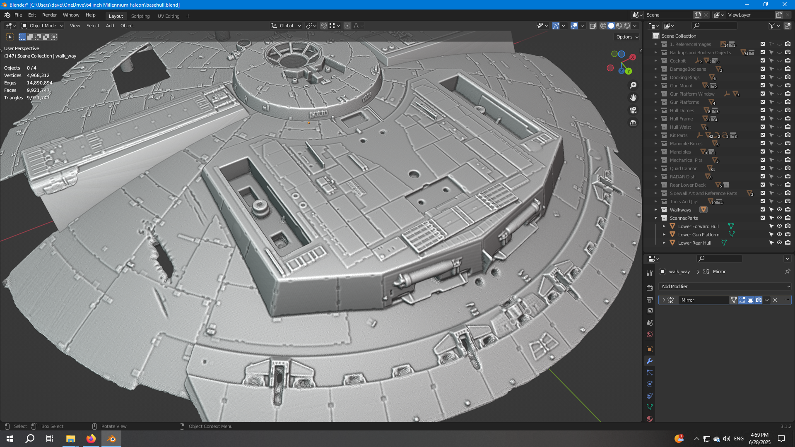This screenshot has width=795, height=447.
Task: Hide the Lower Forward Hull object
Action: [779, 226]
